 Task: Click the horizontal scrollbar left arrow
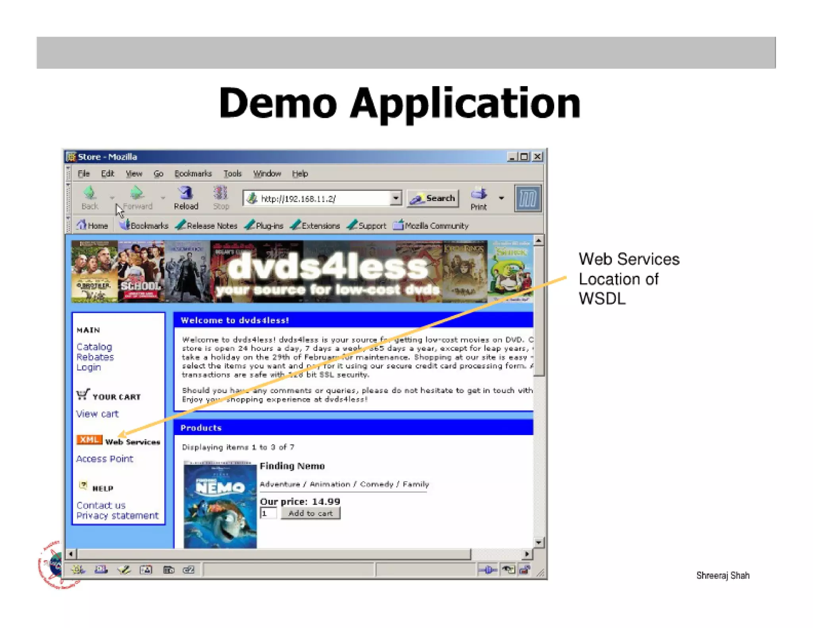tap(71, 554)
